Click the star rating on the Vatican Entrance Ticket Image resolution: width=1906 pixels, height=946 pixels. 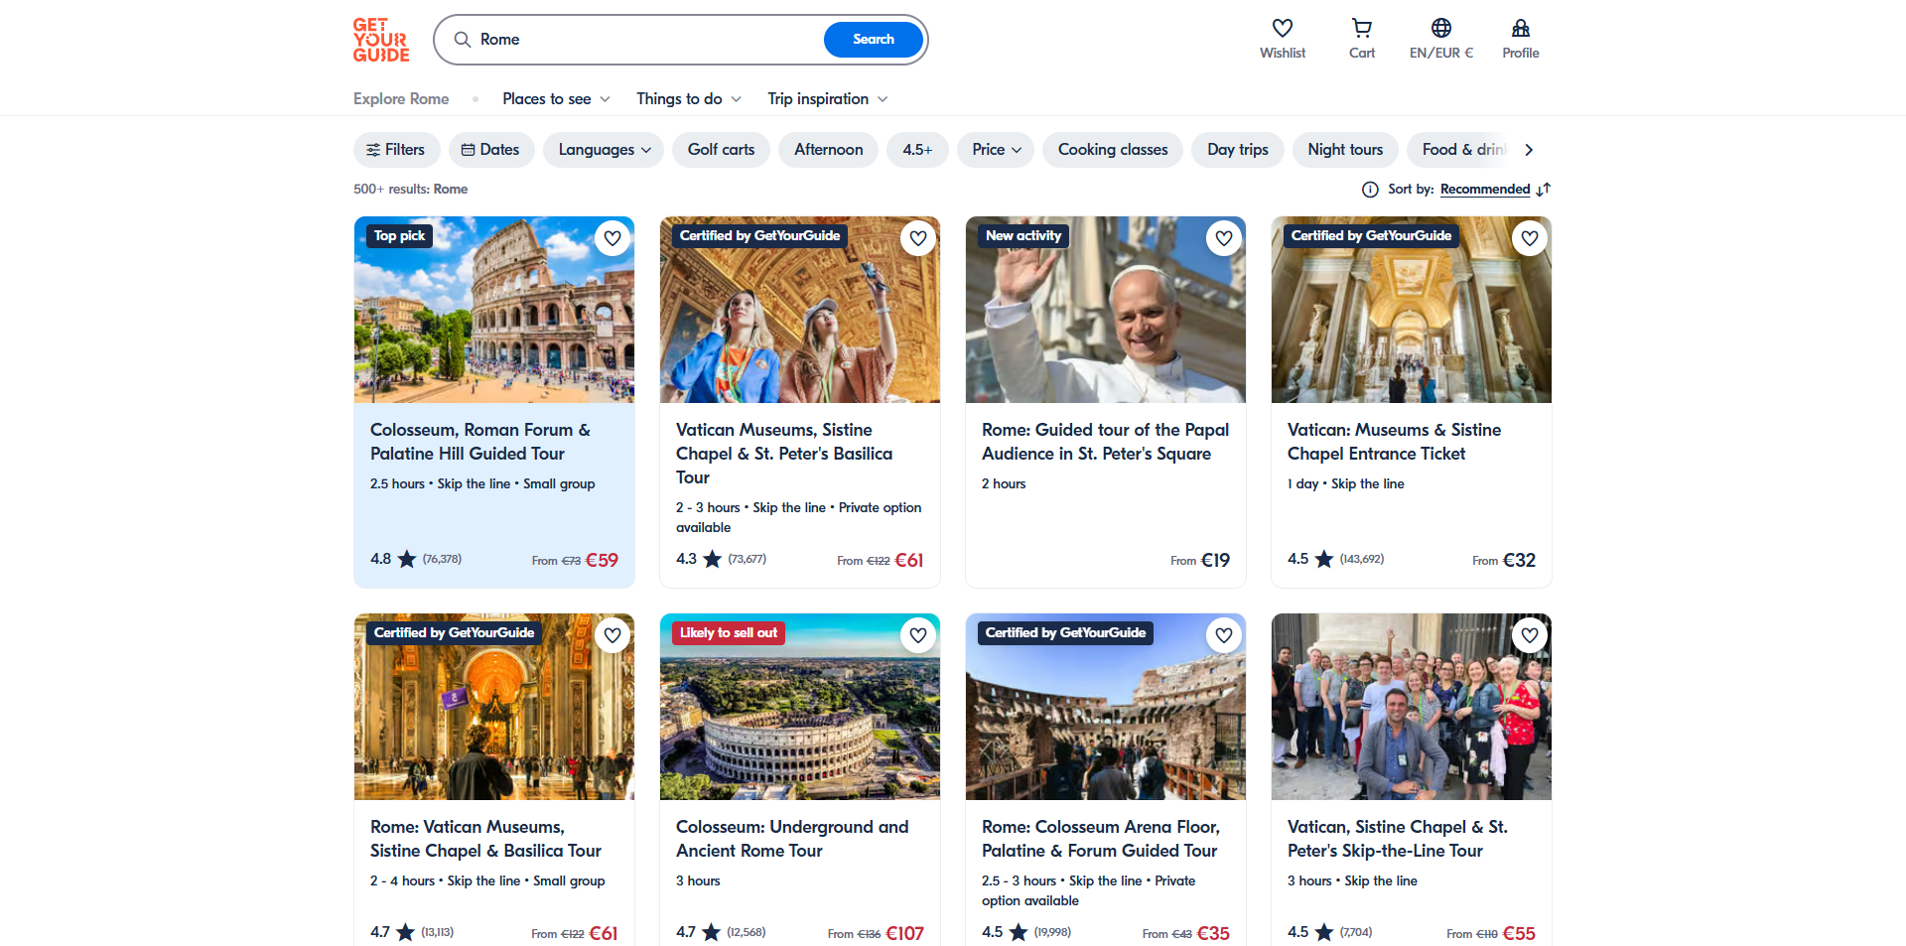1324,559
